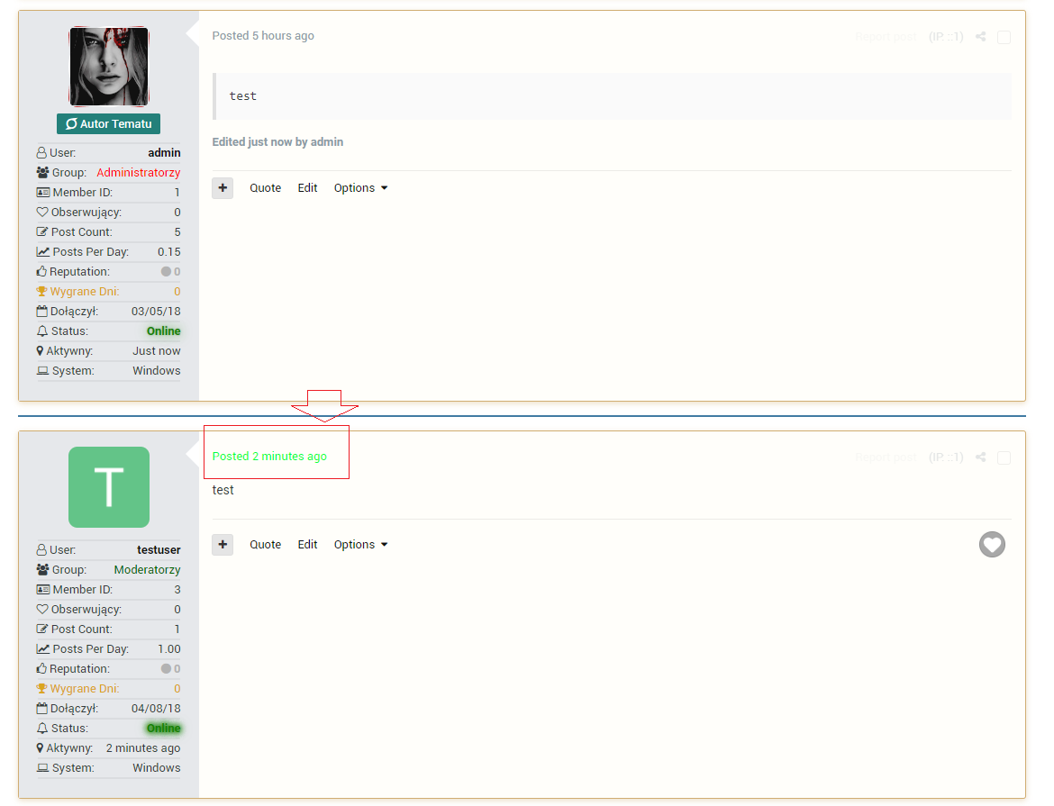Click testuser's Online status label
This screenshot has width=1054, height=806.
(x=163, y=729)
